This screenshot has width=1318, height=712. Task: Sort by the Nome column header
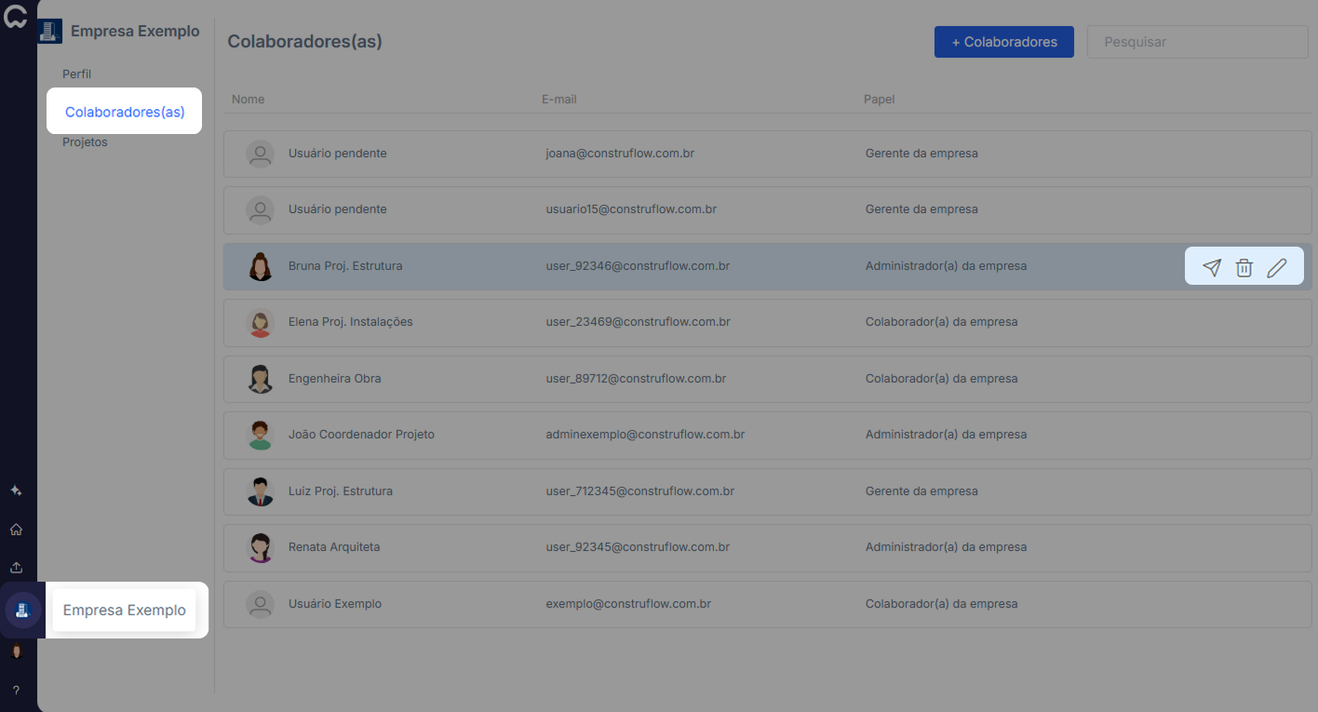click(248, 99)
